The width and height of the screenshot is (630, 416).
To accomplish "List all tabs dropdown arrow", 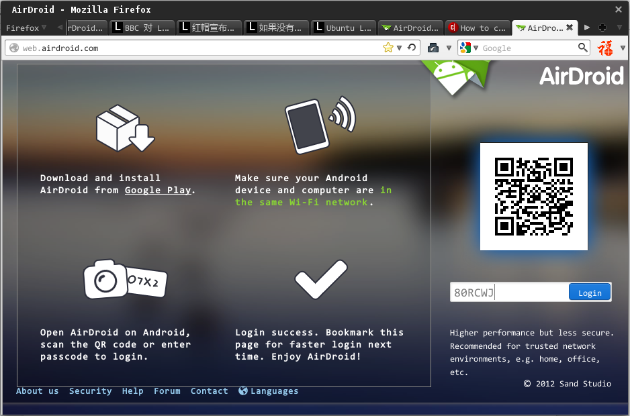I will (619, 28).
